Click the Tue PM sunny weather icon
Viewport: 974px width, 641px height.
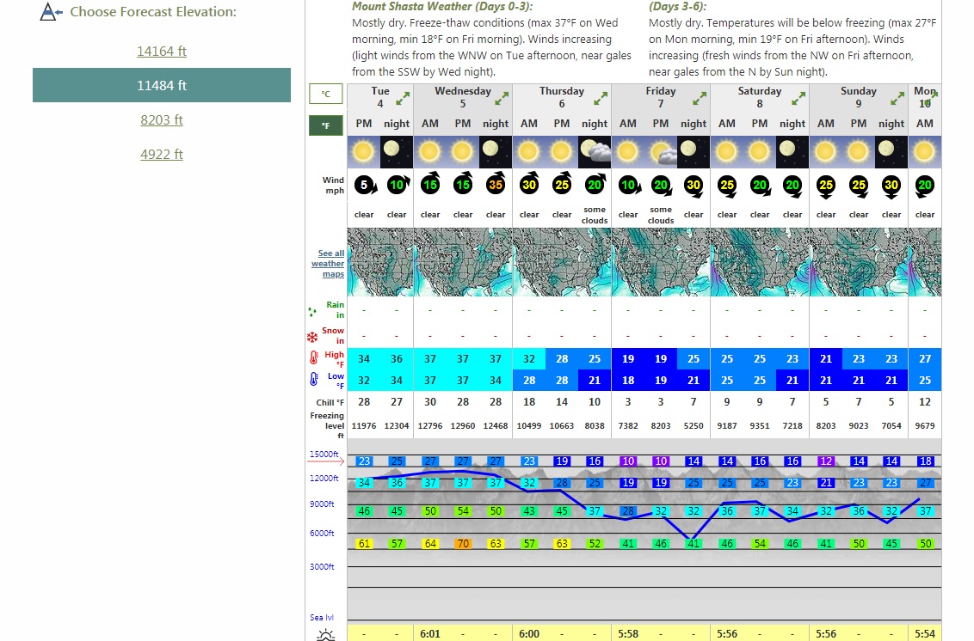point(363,152)
